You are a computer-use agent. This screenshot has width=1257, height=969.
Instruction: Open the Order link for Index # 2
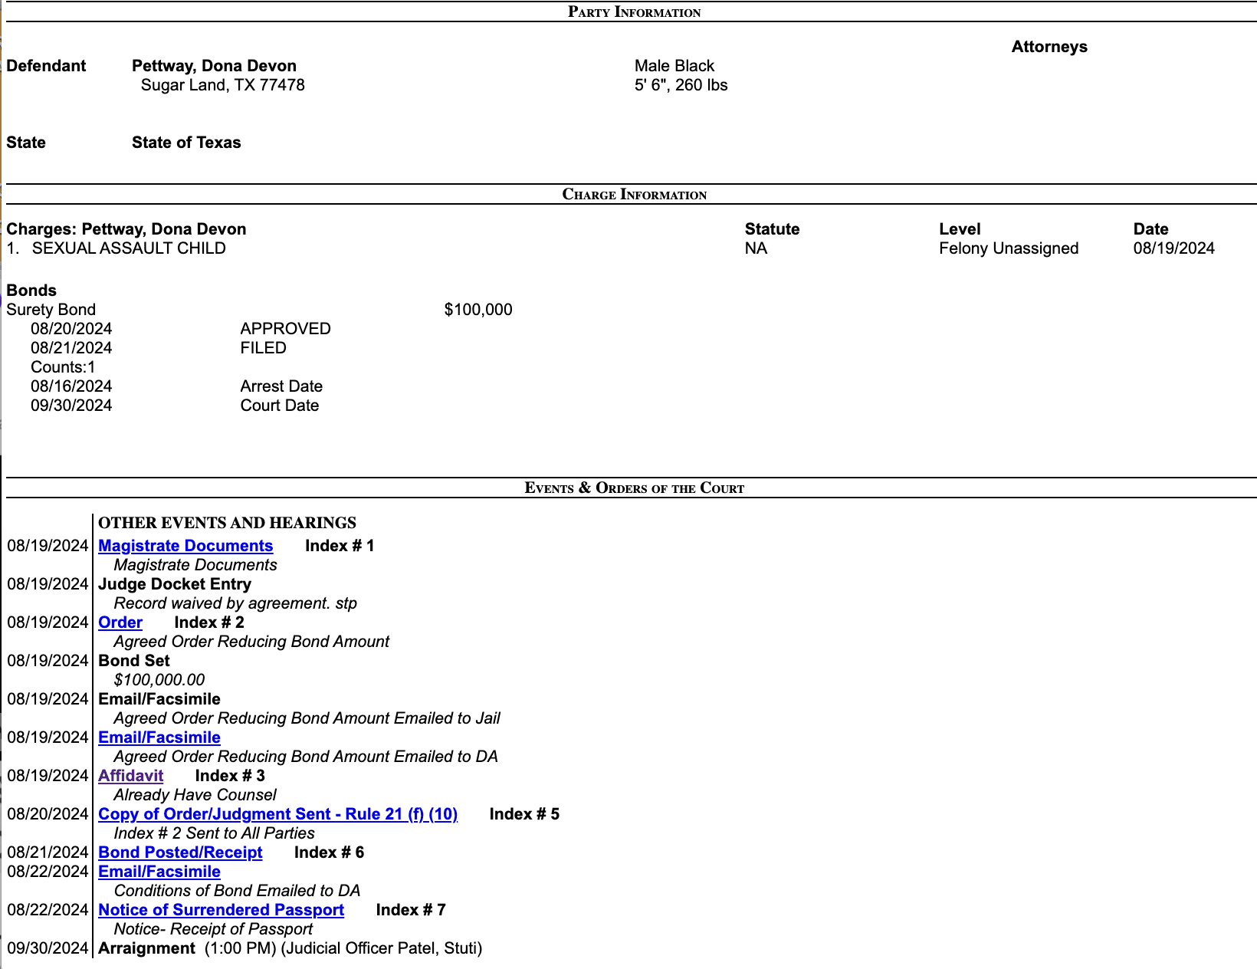point(120,622)
